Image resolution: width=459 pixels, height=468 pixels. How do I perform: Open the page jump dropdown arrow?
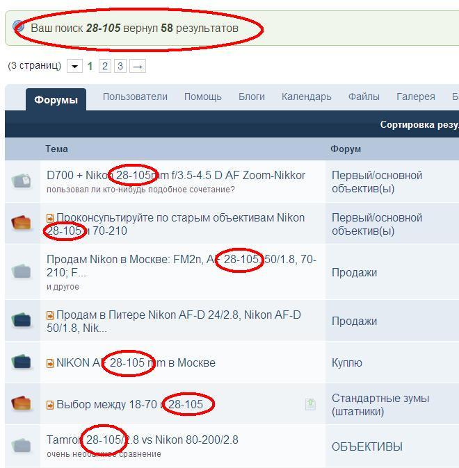coord(74,66)
